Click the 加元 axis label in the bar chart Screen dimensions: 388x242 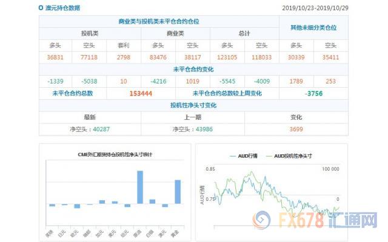coord(99,234)
